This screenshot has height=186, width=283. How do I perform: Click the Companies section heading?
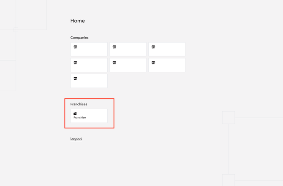pyautogui.click(x=79, y=38)
